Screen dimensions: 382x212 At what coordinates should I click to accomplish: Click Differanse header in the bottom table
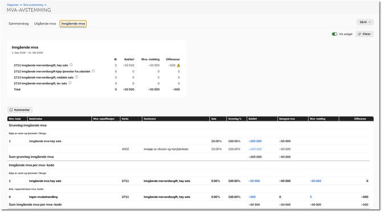356,119
